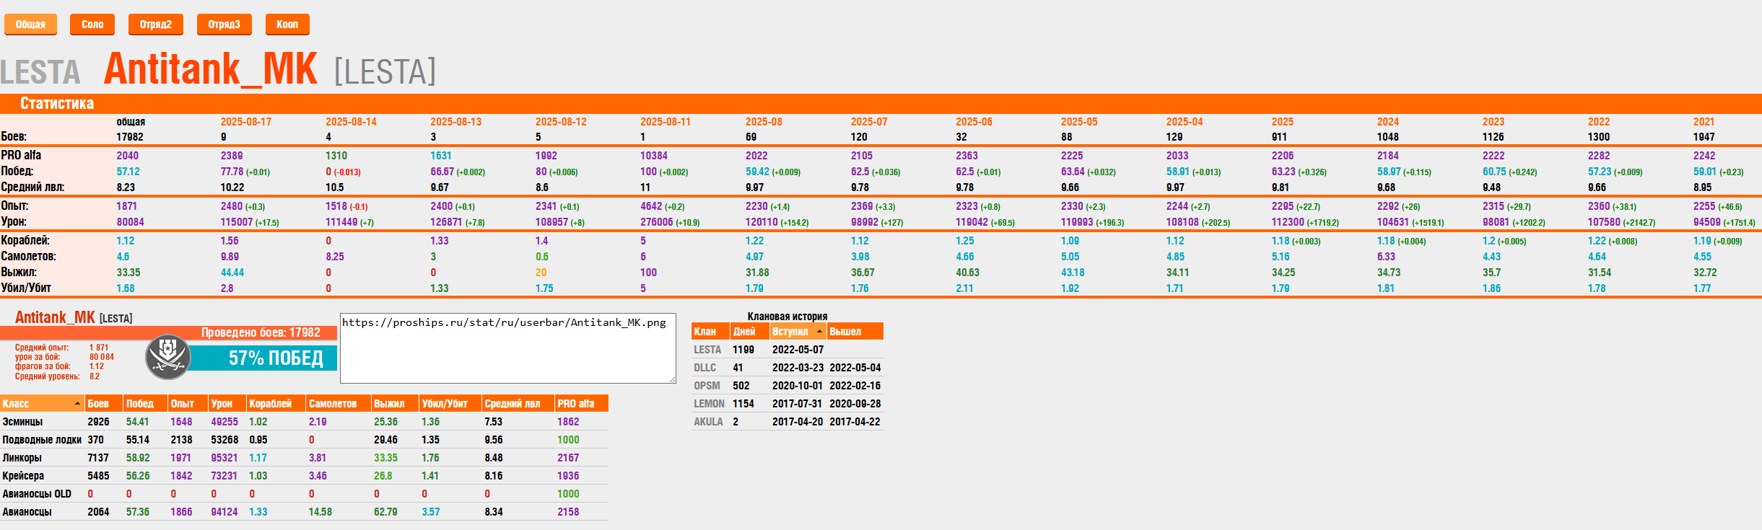The height and width of the screenshot is (530, 1762).
Task: Open the 2025-08 month column
Action: [x=764, y=122]
